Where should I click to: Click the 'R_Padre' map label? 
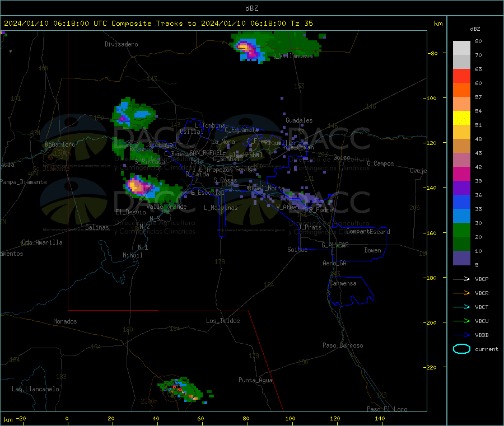point(321,210)
